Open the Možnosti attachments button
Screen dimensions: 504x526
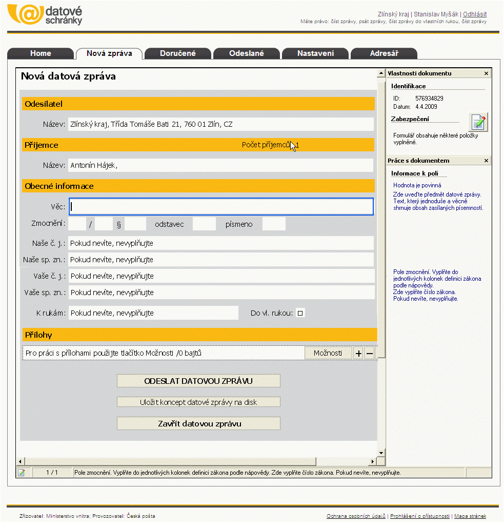(328, 353)
